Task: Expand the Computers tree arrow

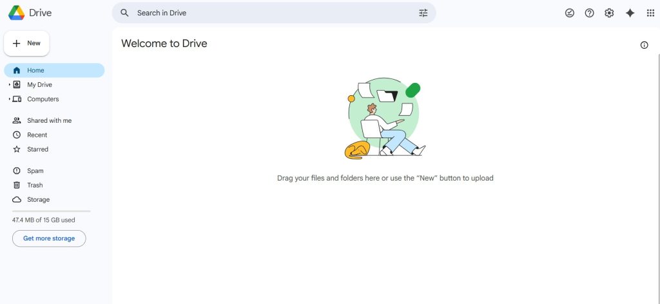Action: click(9, 99)
